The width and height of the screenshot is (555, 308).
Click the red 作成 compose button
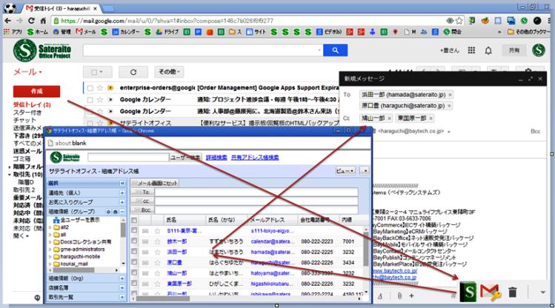pyautogui.click(x=36, y=91)
